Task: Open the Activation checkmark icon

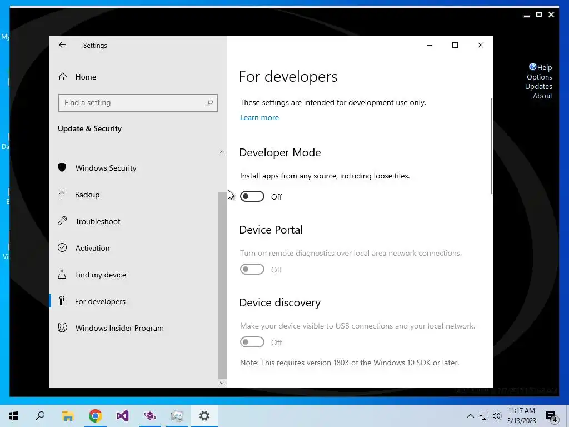Action: (x=62, y=247)
